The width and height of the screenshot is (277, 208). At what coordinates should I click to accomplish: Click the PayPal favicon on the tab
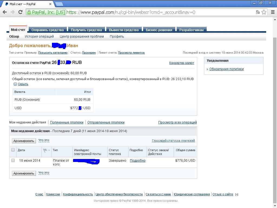(x=7, y=4)
